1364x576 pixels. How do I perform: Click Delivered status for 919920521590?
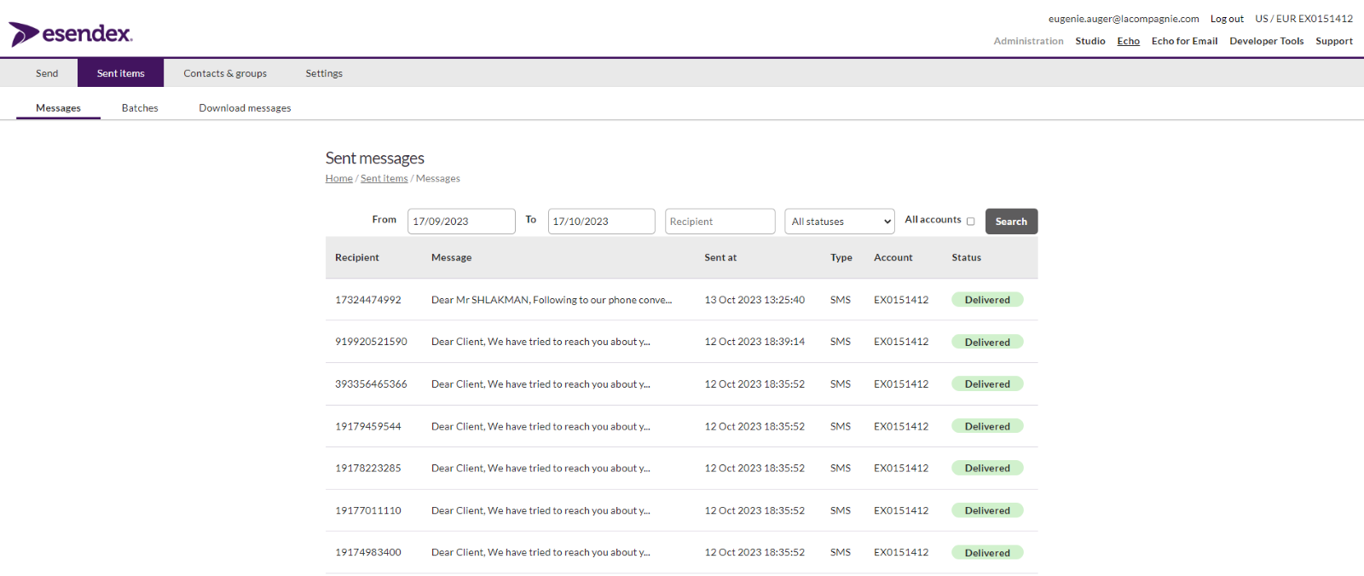987,342
